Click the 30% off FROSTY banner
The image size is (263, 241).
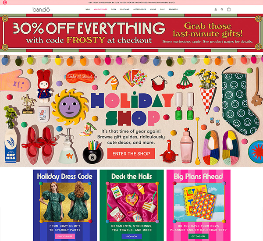click(131, 33)
